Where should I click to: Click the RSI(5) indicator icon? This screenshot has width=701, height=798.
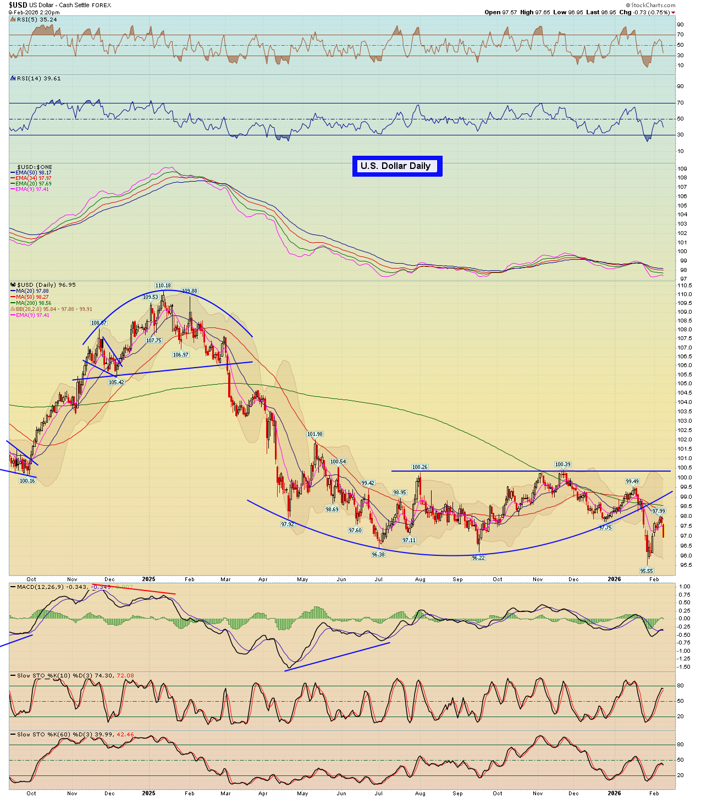[x=13, y=20]
